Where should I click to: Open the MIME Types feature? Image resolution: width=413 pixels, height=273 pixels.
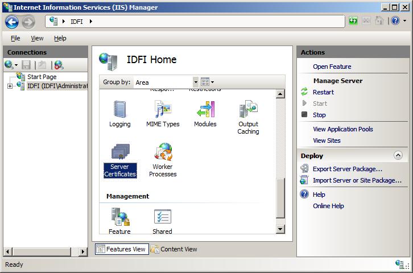point(163,114)
